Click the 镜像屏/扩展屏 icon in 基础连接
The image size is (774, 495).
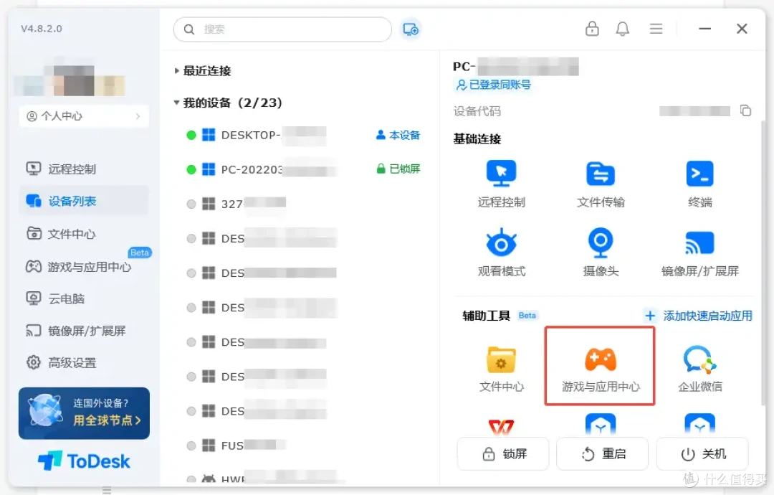[x=699, y=253]
